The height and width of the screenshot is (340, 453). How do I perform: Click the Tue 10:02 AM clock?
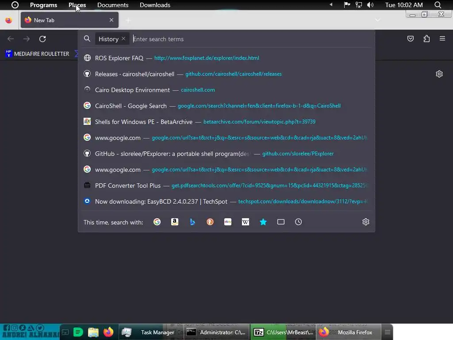coord(403,5)
